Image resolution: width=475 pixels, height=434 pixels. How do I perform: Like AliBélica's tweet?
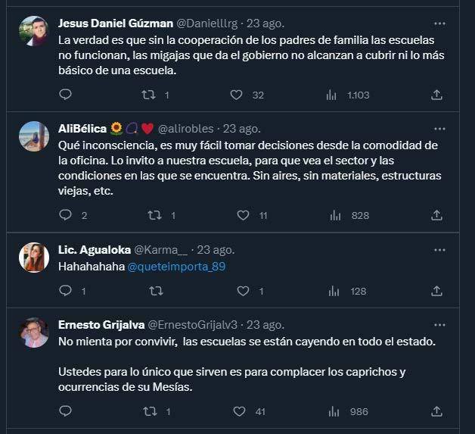point(243,215)
